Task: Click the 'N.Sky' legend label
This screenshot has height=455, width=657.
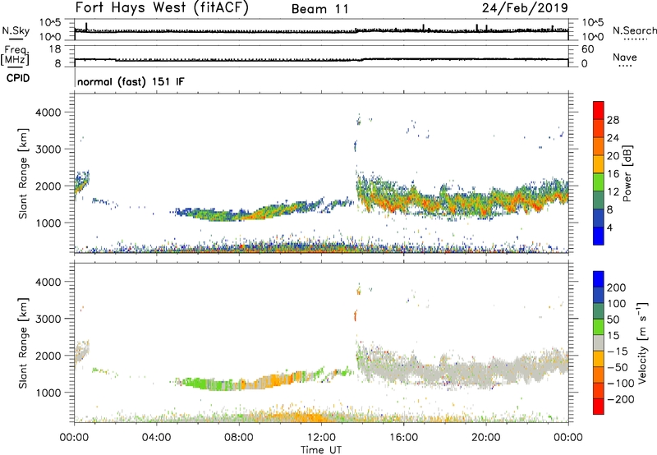Action: pyautogui.click(x=16, y=30)
